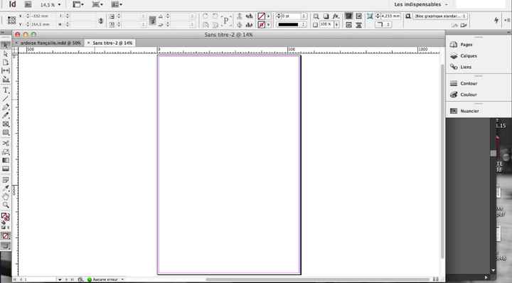Image resolution: width=512 pixels, height=283 pixels.
Task: Click the horizontal scrollbar at window bottom
Action: tap(319, 279)
